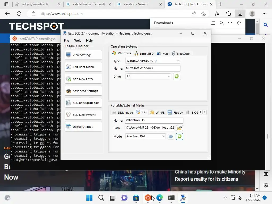
Task: Select Add New Entry in toolbox
Action: [83, 79]
